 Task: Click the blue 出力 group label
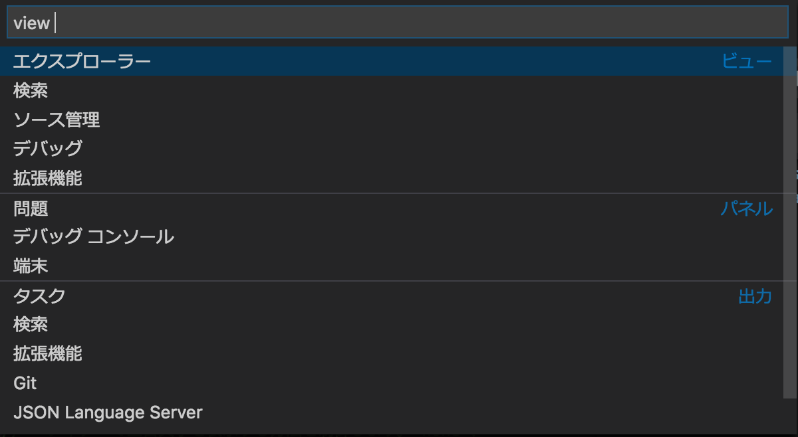pyautogui.click(x=755, y=296)
